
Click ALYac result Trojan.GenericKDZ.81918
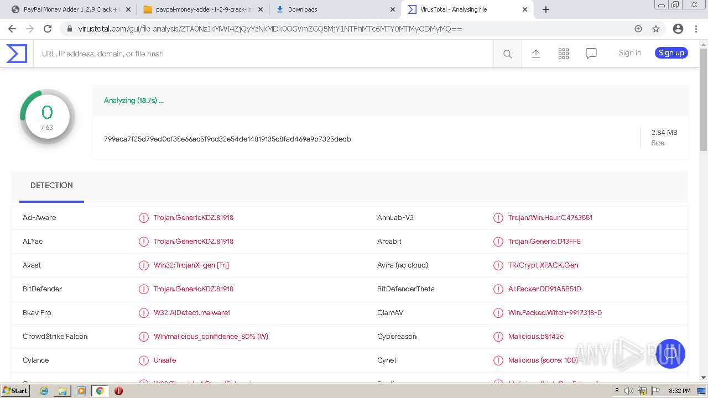pos(194,242)
